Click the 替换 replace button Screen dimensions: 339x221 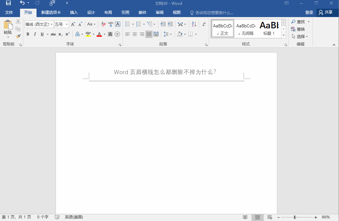(x=298, y=29)
